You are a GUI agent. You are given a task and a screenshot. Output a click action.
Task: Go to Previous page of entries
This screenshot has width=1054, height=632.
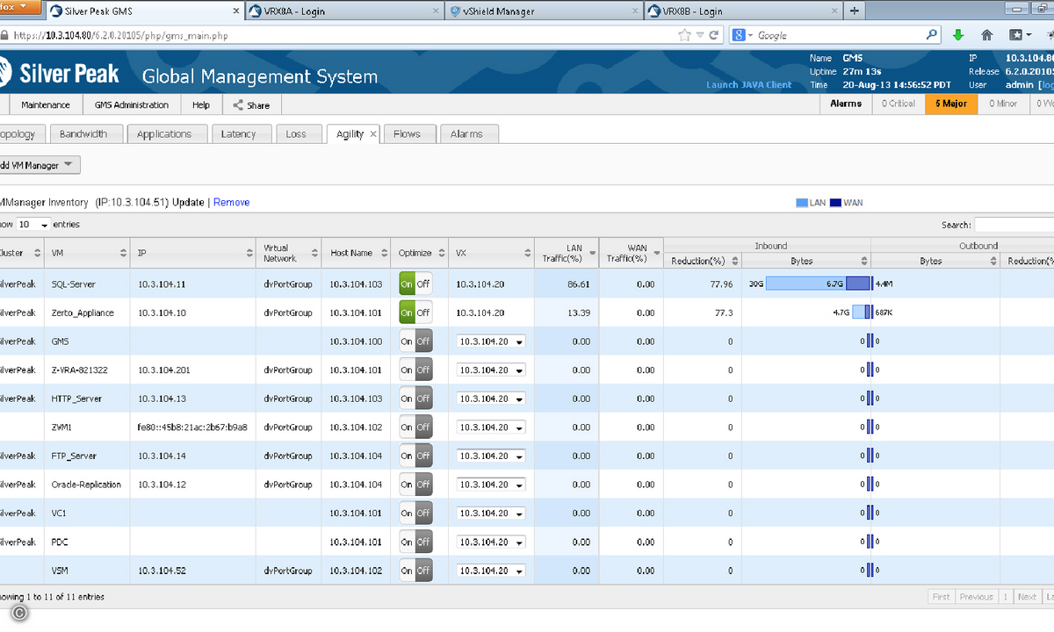[976, 597]
